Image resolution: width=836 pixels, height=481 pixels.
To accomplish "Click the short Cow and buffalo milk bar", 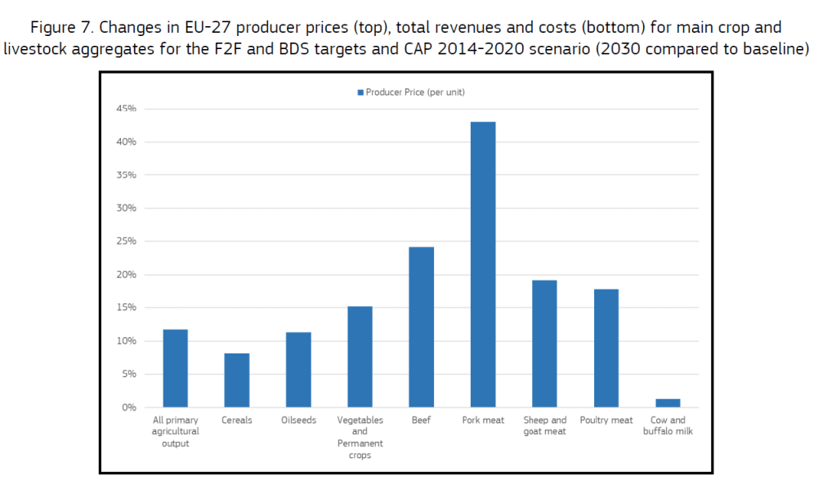I will coord(668,402).
